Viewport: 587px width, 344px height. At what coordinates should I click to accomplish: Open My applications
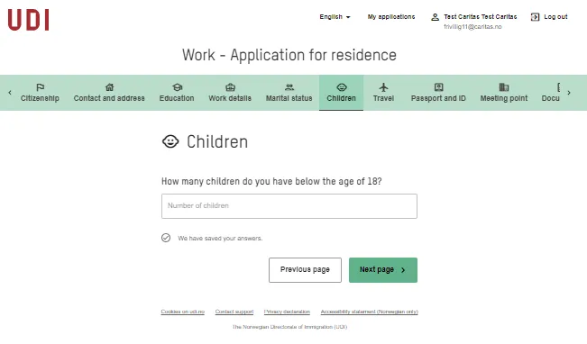click(391, 17)
